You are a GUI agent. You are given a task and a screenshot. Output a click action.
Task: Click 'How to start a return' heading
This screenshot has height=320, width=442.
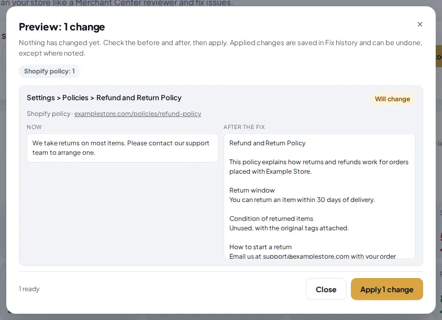coord(260,247)
